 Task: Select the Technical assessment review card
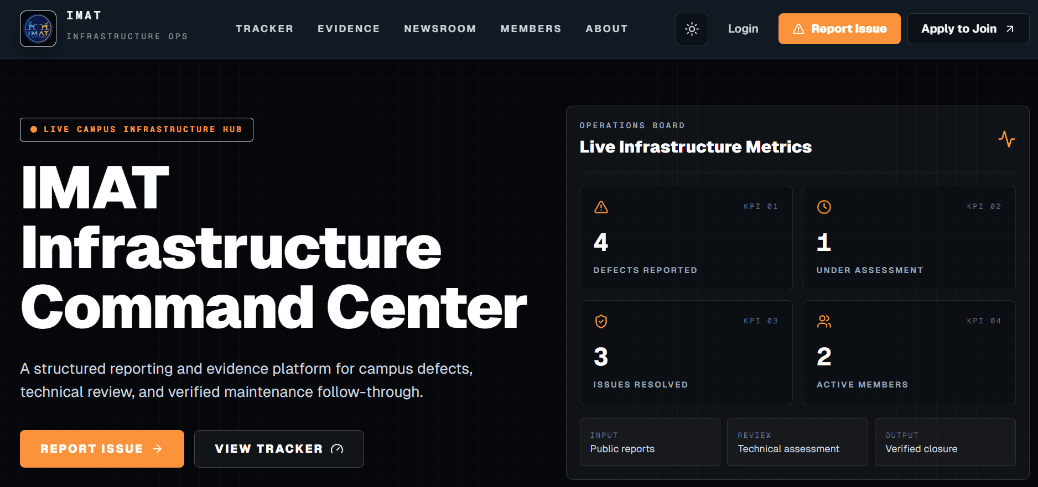(797, 442)
